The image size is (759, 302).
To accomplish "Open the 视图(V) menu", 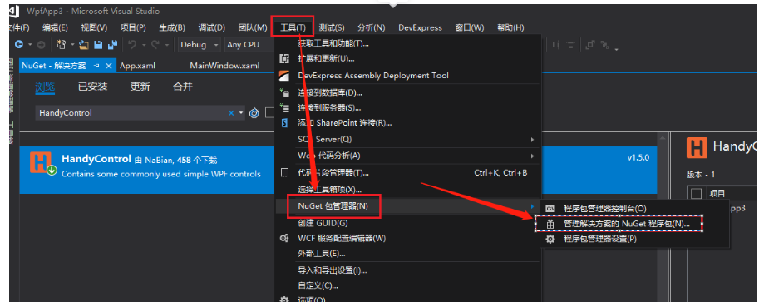I will point(94,28).
